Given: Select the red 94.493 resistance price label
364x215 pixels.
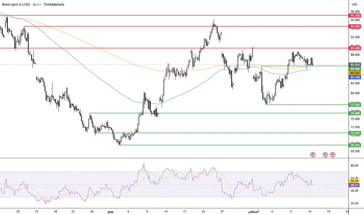Looking at the screenshot, I should [355, 27].
